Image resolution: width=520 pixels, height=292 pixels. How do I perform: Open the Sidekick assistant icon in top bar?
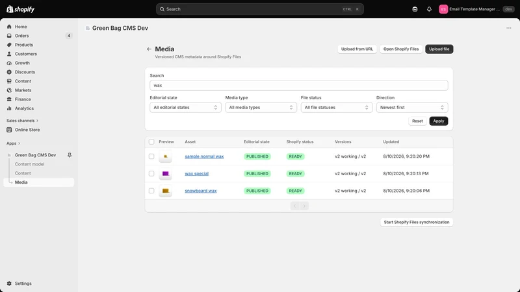[415, 9]
